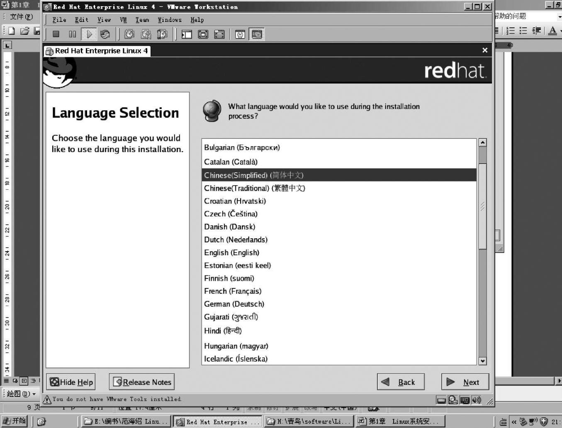
Task: Select Estonian (eesti keel) language
Action: (339, 265)
